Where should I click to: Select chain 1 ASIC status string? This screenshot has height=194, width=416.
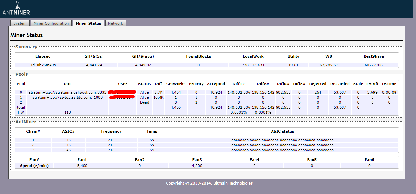point(283,140)
